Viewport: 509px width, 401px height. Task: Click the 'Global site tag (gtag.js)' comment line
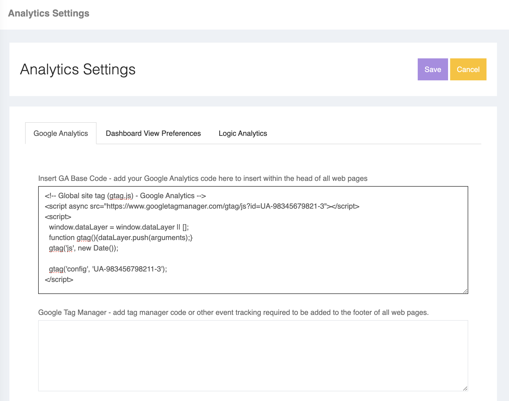coord(125,196)
